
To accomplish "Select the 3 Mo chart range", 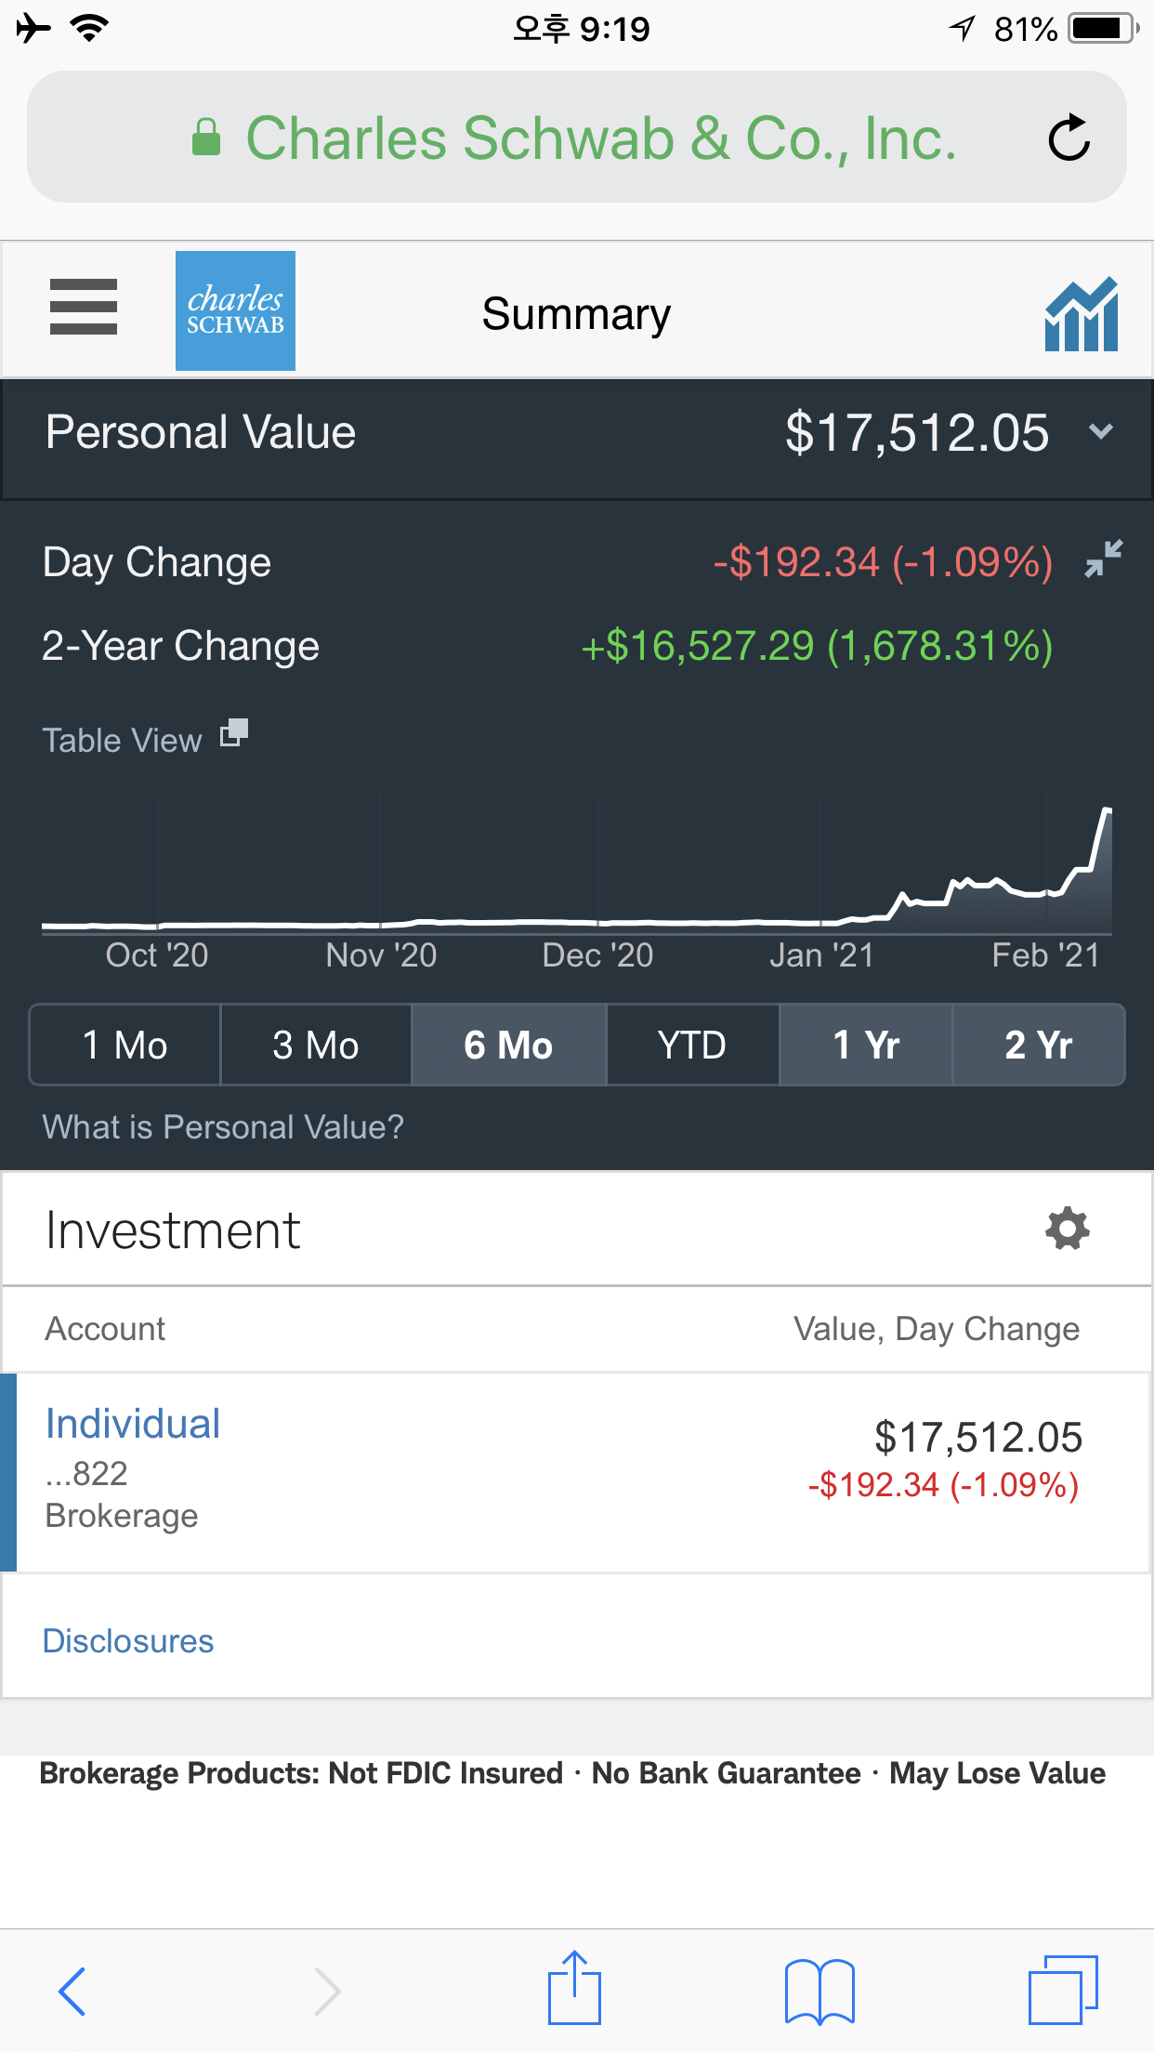I will 316,1045.
